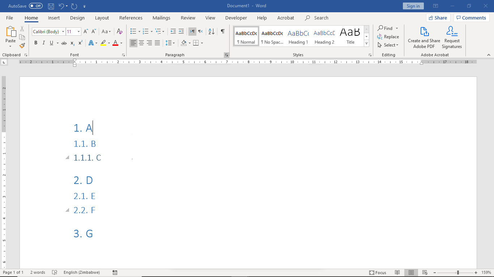This screenshot has height=277, width=494.
Task: Adjust the zoom slider handle
Action: click(458, 273)
